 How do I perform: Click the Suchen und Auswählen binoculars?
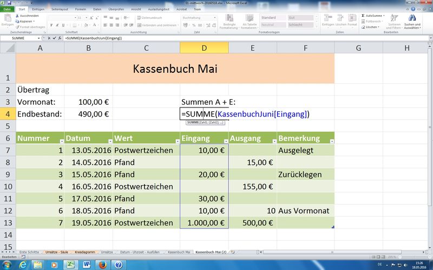click(x=412, y=18)
